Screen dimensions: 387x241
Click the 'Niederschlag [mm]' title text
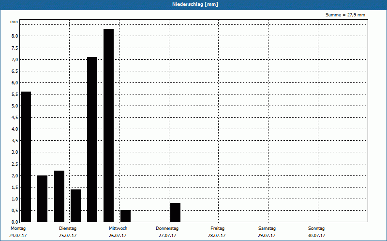coord(195,4)
